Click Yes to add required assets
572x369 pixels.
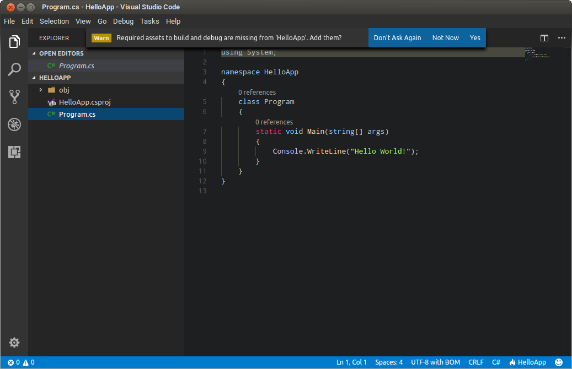(x=475, y=38)
